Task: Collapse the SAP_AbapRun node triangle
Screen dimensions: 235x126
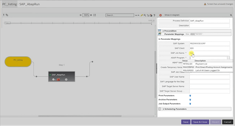Action: click(x=50, y=75)
